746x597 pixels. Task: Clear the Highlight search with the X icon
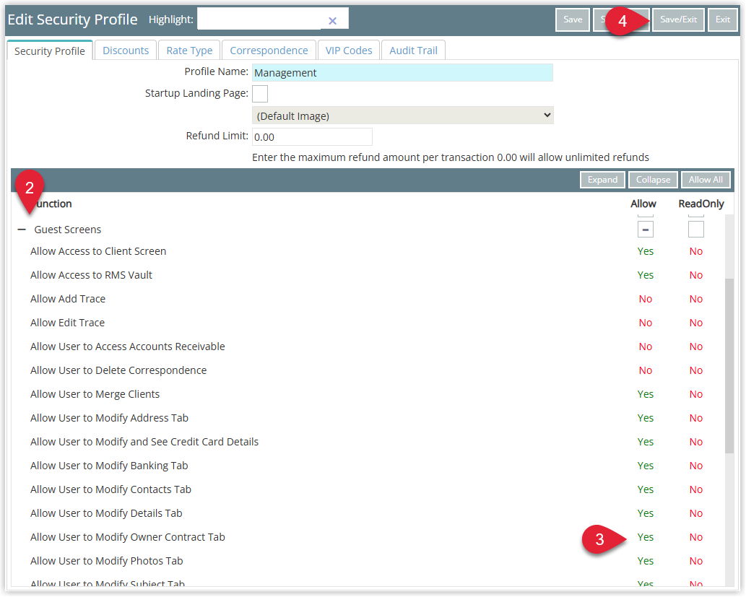(x=333, y=20)
